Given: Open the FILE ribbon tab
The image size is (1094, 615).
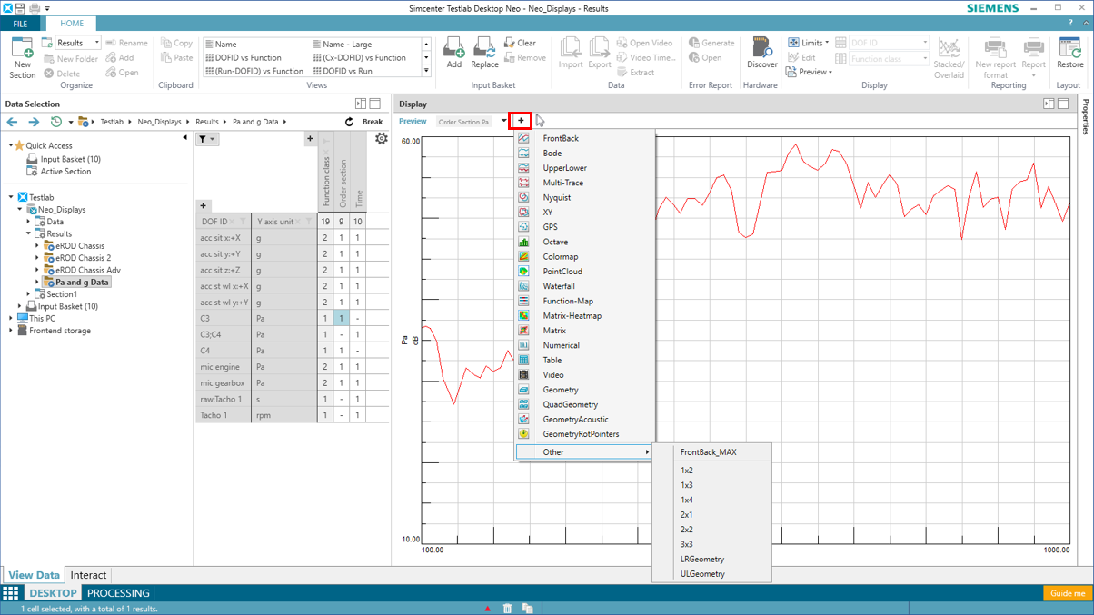Looking at the screenshot, I should [x=20, y=25].
